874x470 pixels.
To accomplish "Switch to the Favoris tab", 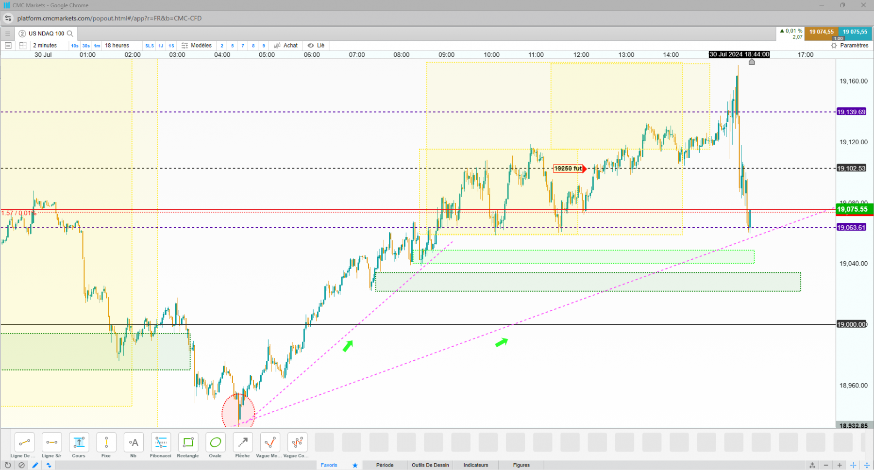I will pos(329,465).
